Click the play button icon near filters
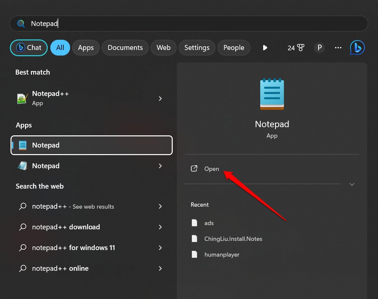The width and height of the screenshot is (378, 299). pos(265,47)
